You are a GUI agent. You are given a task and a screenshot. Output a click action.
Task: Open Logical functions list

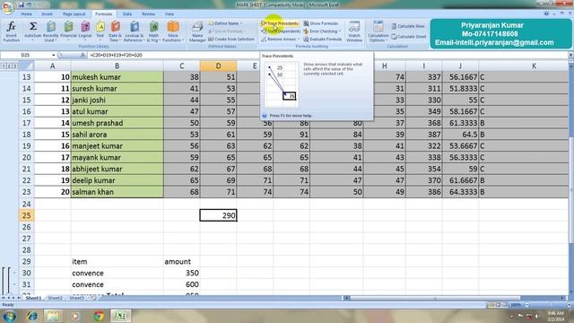point(85,31)
